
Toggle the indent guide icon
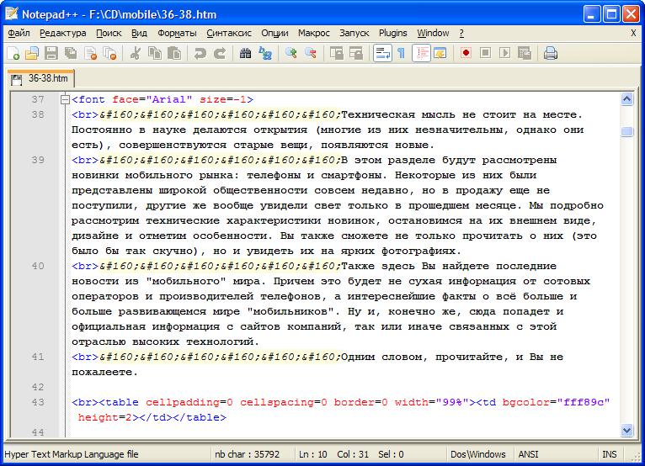point(421,54)
